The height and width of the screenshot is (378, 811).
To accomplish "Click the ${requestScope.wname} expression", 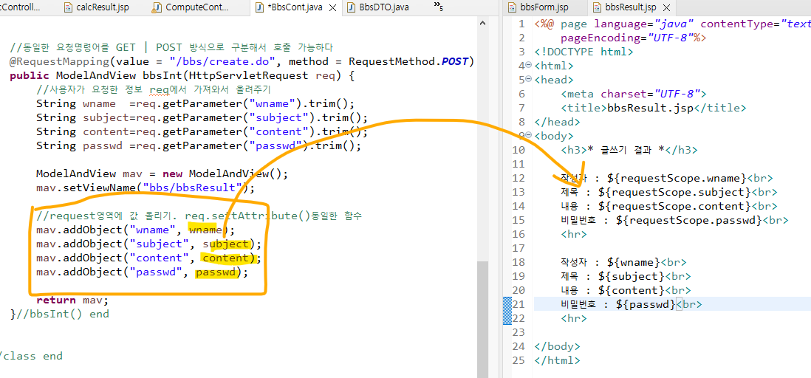I will [x=677, y=178].
